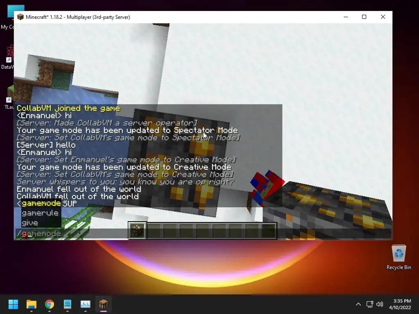Open File Explorer from the taskbar
The width and height of the screenshot is (419, 314).
point(31,304)
